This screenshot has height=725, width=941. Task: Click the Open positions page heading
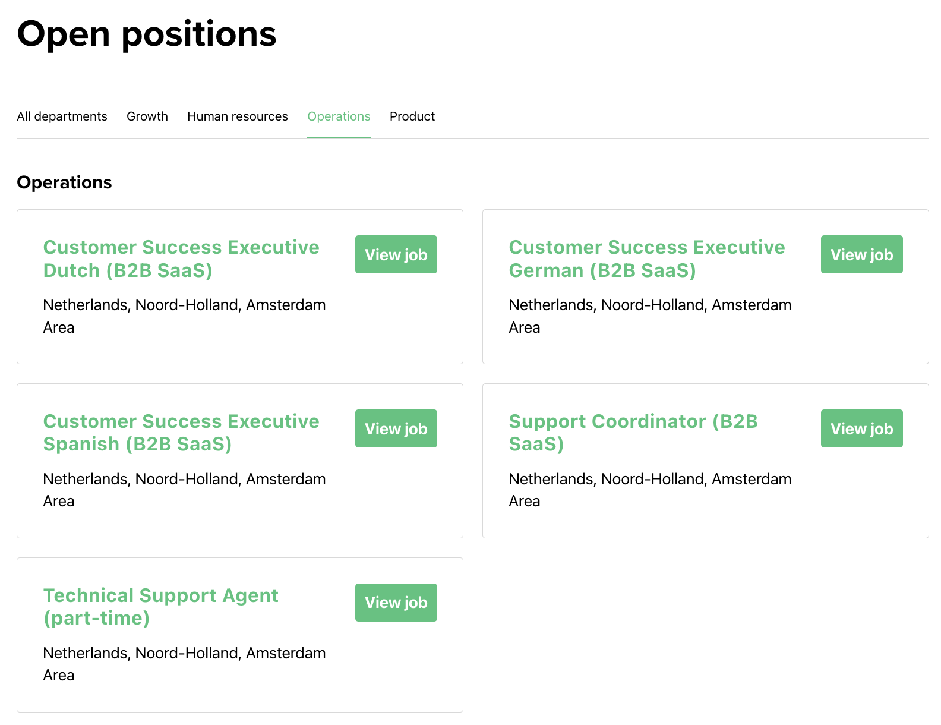[x=147, y=34]
